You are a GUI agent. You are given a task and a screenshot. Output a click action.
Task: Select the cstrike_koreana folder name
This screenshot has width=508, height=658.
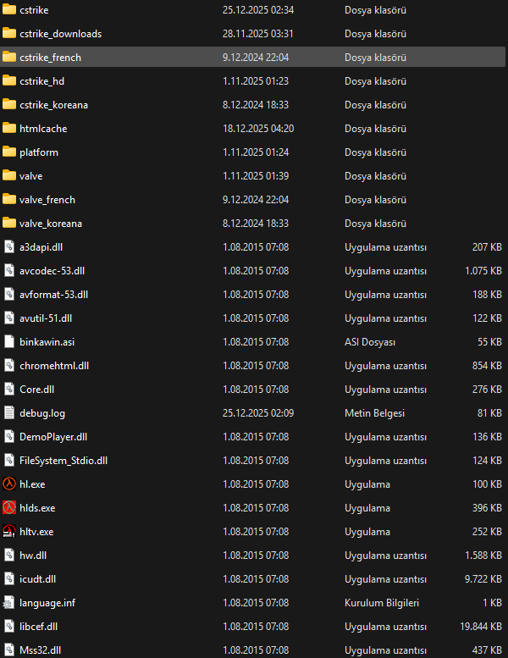[53, 104]
